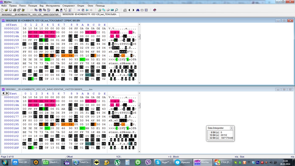The height and width of the screenshot is (166, 295).
Task: Click Replace Hex Values icon
Action: coord(70,10)
